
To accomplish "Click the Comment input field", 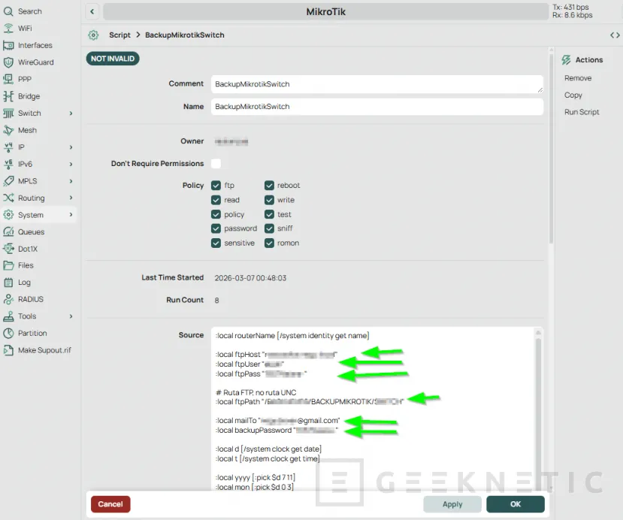I will pos(376,83).
